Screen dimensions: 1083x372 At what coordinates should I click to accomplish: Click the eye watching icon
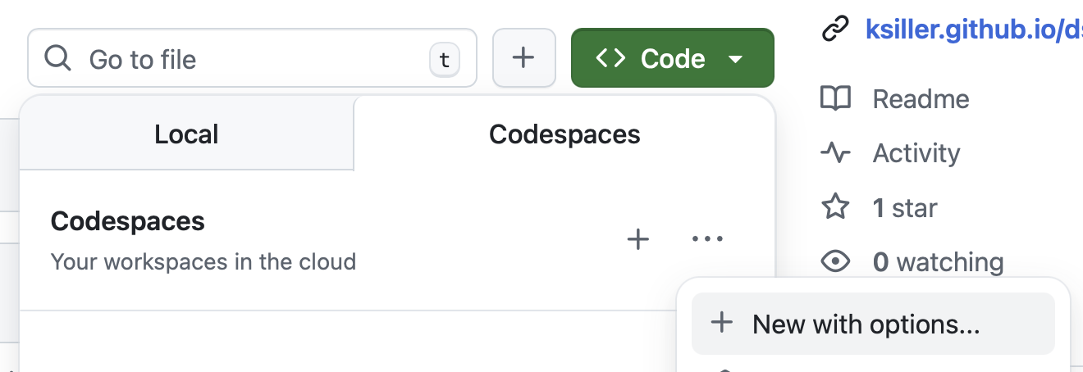(835, 261)
